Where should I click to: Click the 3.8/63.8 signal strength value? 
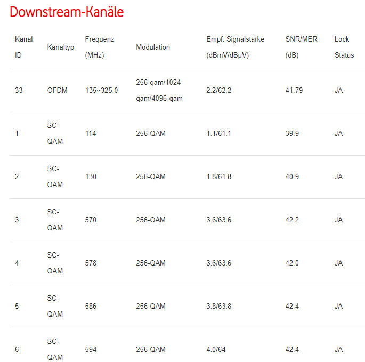[219, 307]
